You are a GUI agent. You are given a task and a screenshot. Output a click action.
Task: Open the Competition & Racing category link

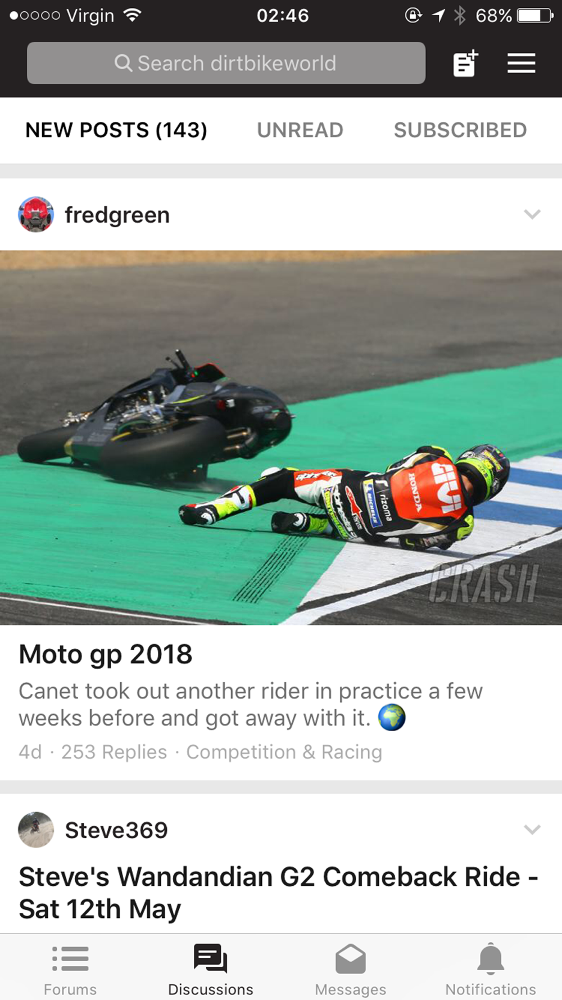pos(284,752)
